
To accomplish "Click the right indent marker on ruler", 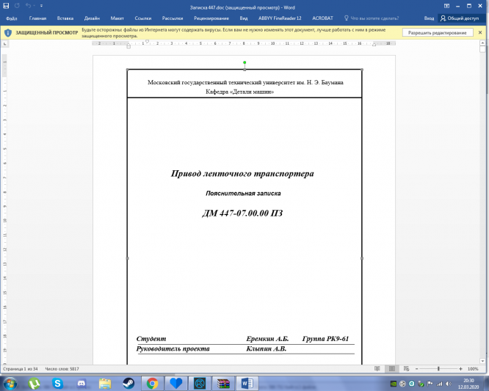I will tap(374, 45).
